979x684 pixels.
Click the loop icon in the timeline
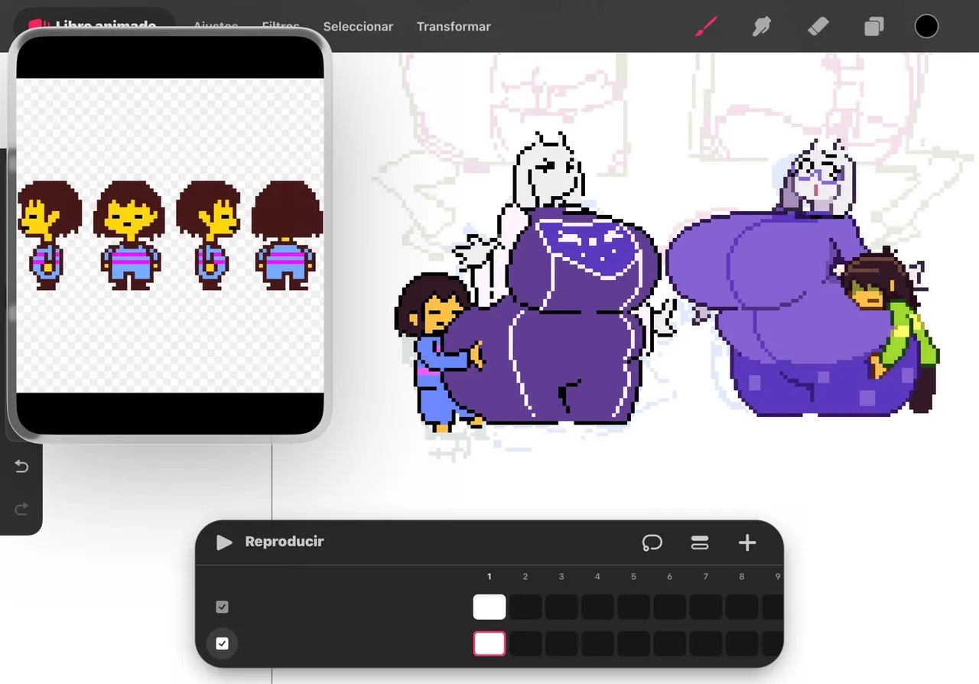coord(652,542)
